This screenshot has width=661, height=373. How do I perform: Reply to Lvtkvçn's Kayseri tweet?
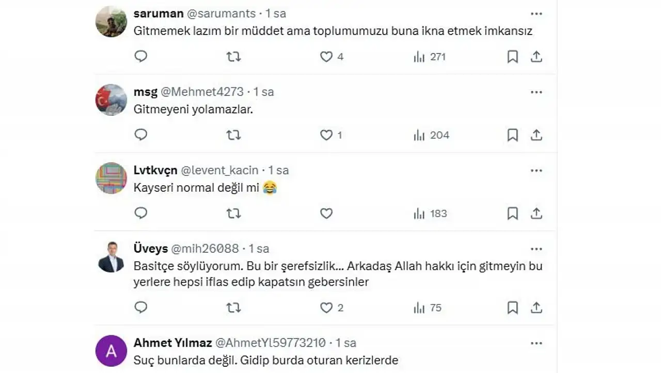click(141, 213)
